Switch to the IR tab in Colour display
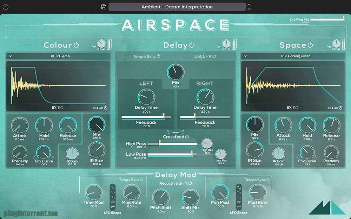 [54, 108]
